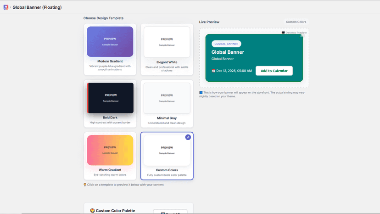Screen dimensions: 380x214
Task: Select the Minimal Gray template card
Action: [167, 104]
